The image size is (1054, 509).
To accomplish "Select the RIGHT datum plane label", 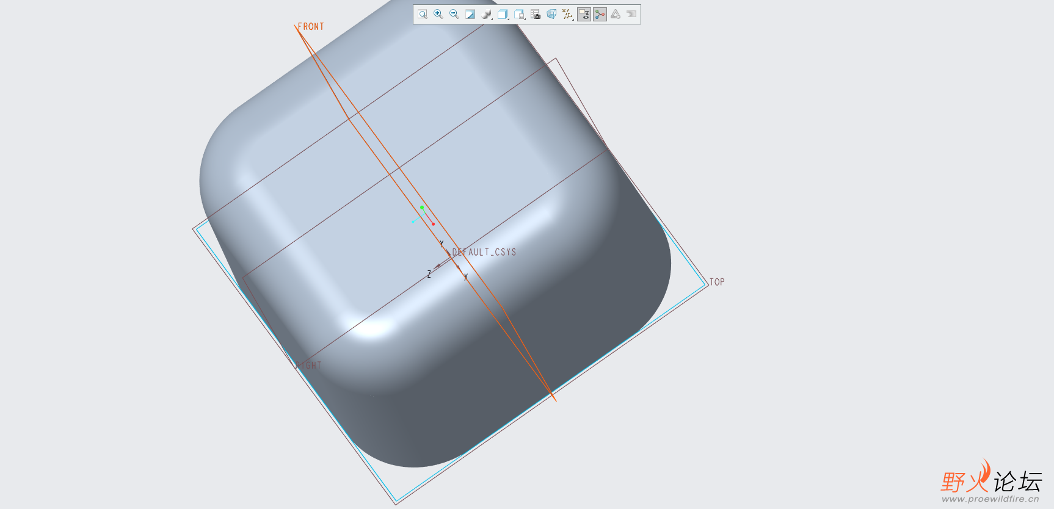I will point(308,366).
